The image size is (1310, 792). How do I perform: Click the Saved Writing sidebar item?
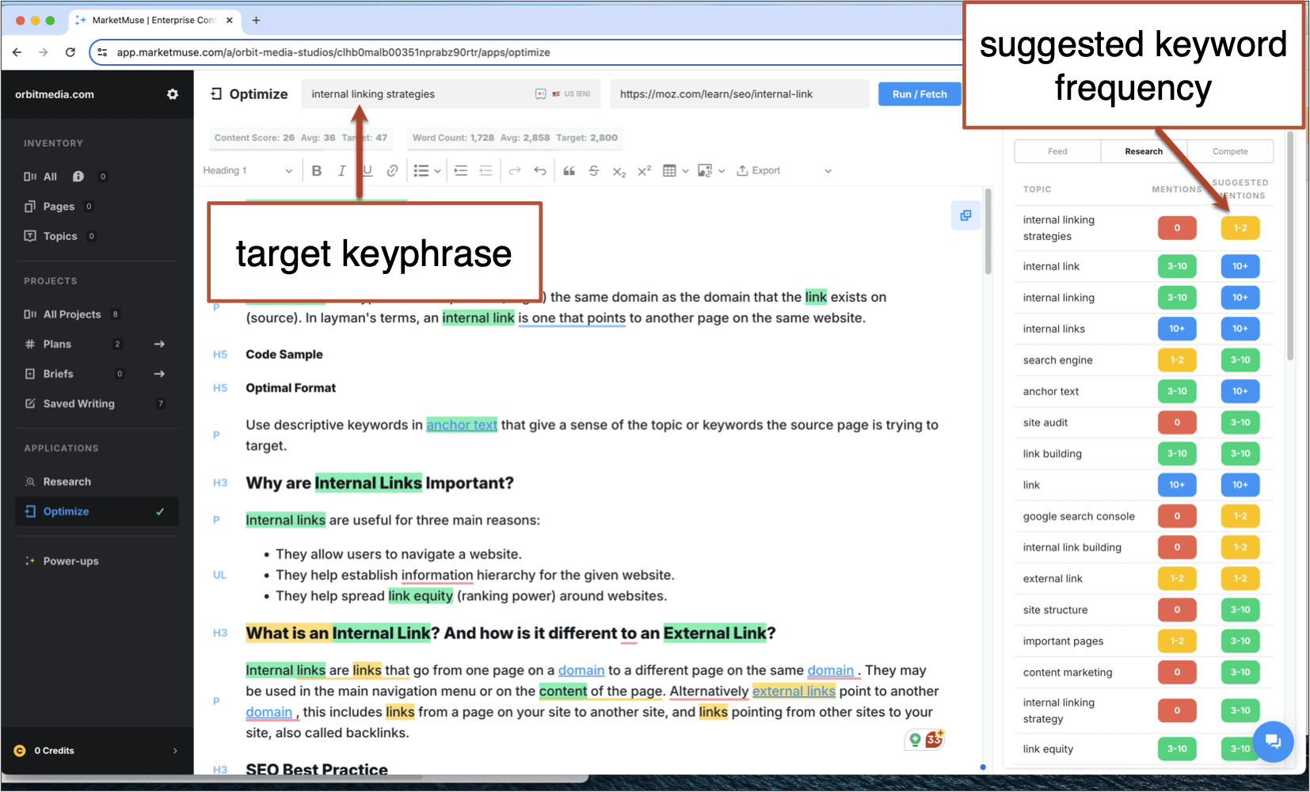point(78,403)
